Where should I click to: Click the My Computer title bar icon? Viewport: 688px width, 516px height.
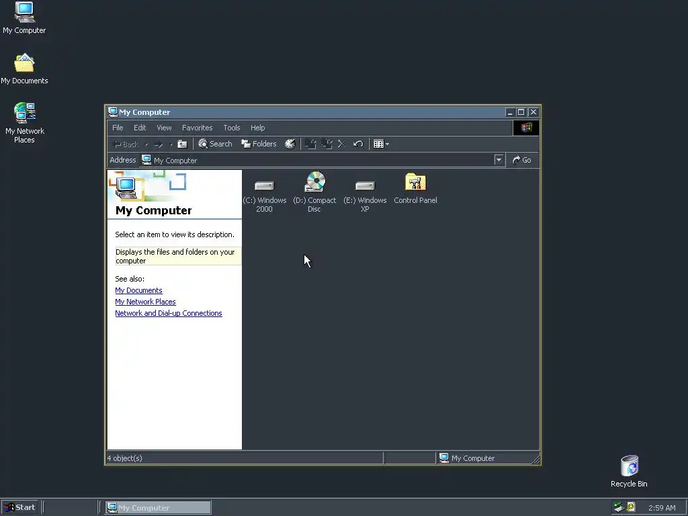(x=113, y=112)
